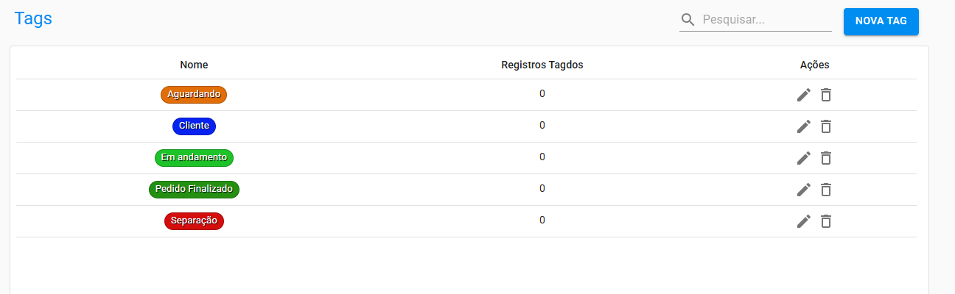This screenshot has height=294, width=955.
Task: Click the red Separação tag chip
Action: (x=194, y=220)
